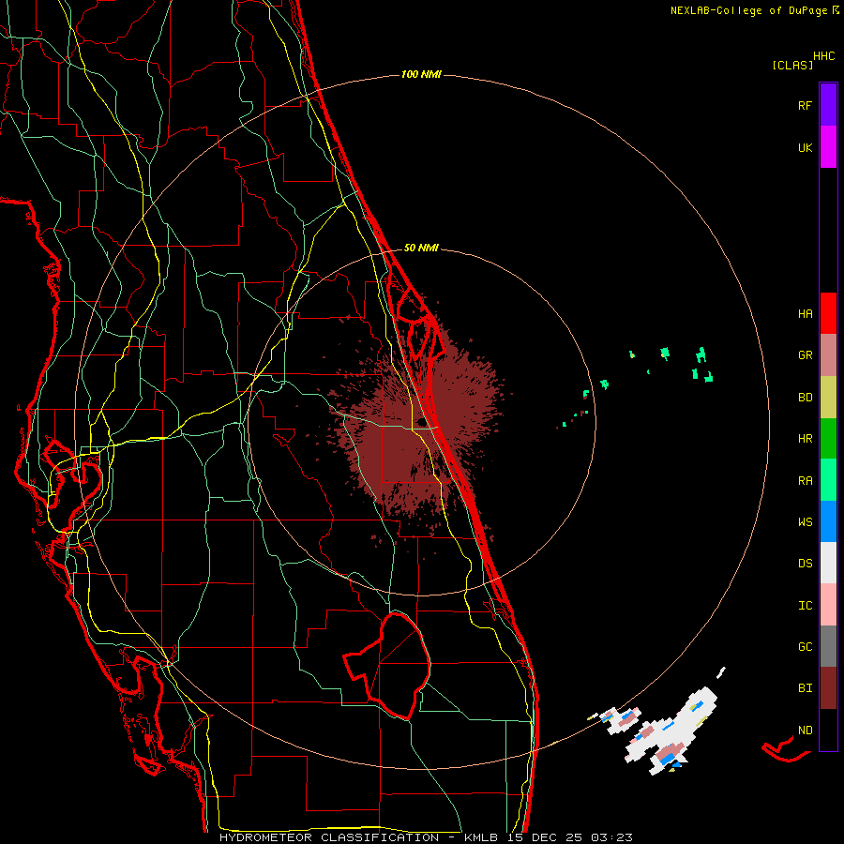Click the "HYDROMETEOR CLASSIFICATION" title text
This screenshot has width=844, height=844.
(329, 837)
